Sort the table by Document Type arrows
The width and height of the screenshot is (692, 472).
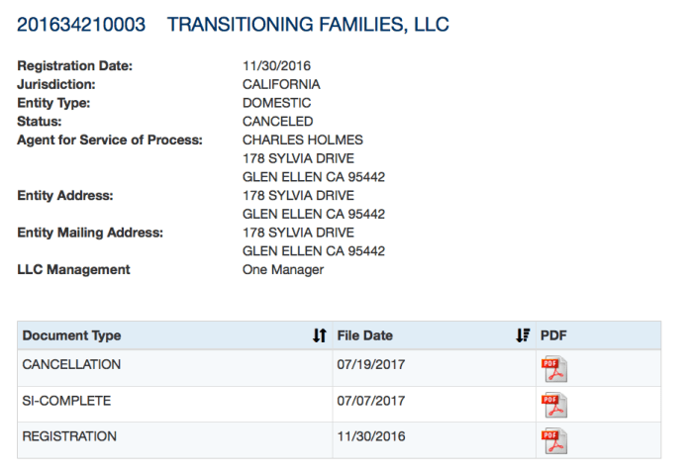click(319, 336)
